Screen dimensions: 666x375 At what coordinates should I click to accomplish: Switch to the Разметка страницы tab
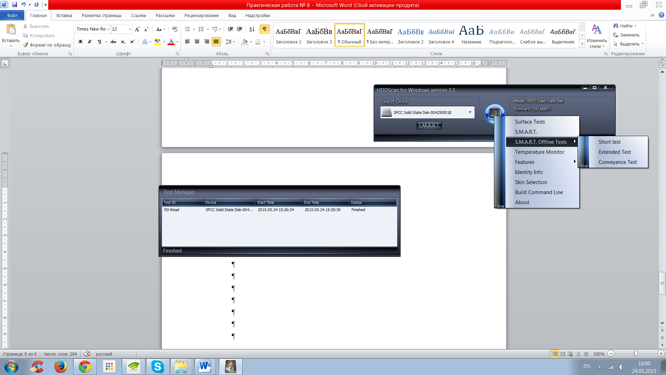pos(102,15)
